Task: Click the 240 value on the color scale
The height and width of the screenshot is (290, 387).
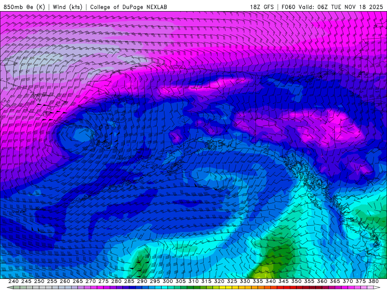Action: tap(14, 281)
